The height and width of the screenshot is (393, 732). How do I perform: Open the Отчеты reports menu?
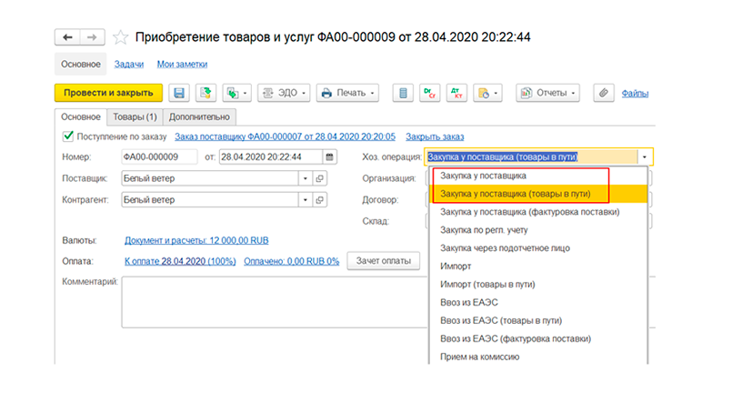coord(547,93)
